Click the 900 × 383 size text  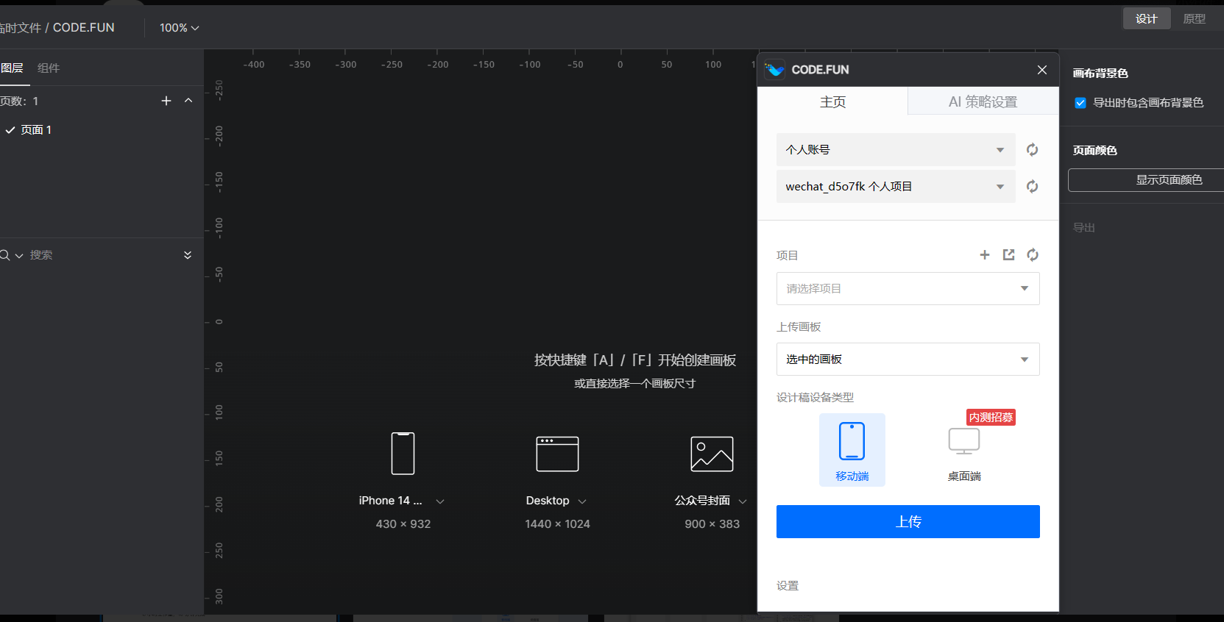pyautogui.click(x=712, y=524)
